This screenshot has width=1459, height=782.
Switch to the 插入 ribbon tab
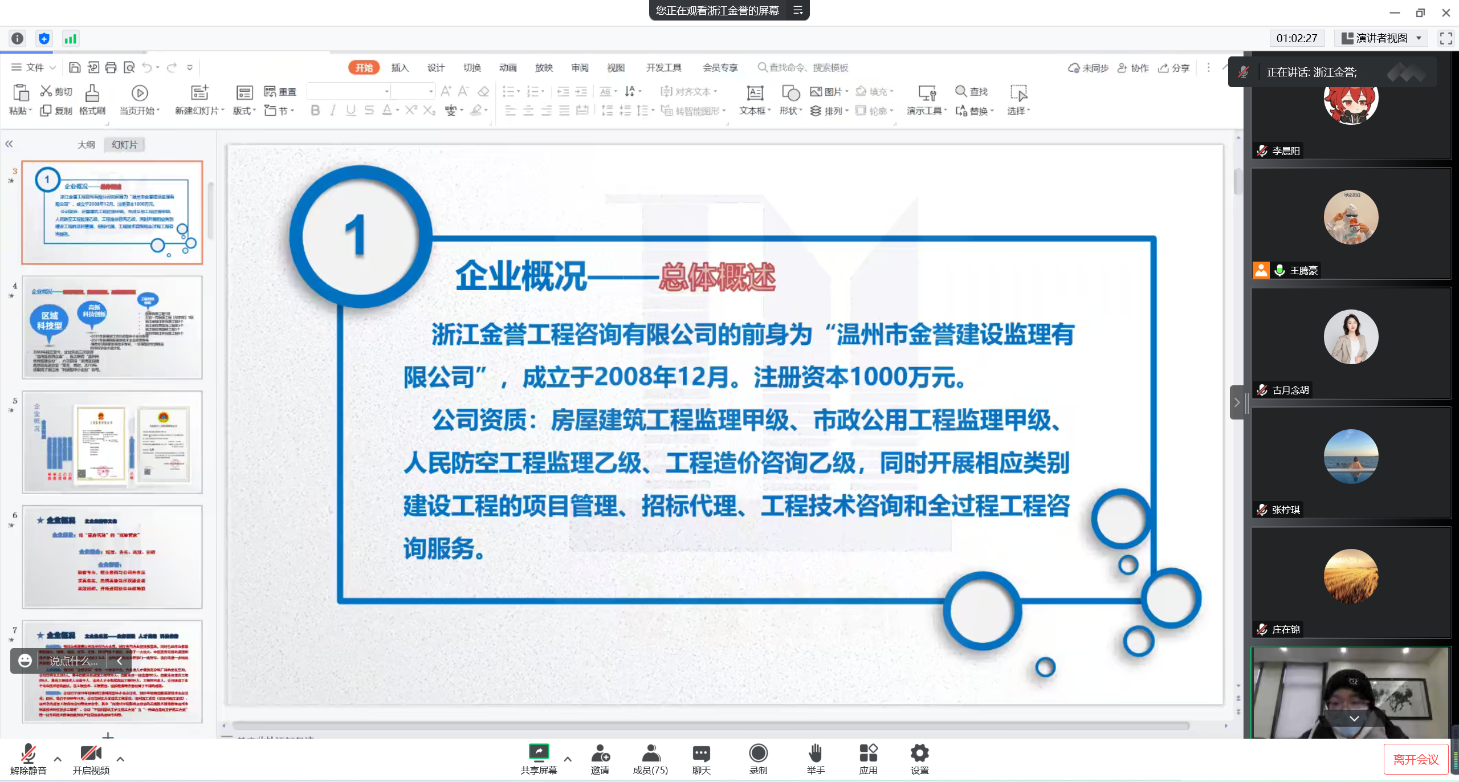(400, 68)
